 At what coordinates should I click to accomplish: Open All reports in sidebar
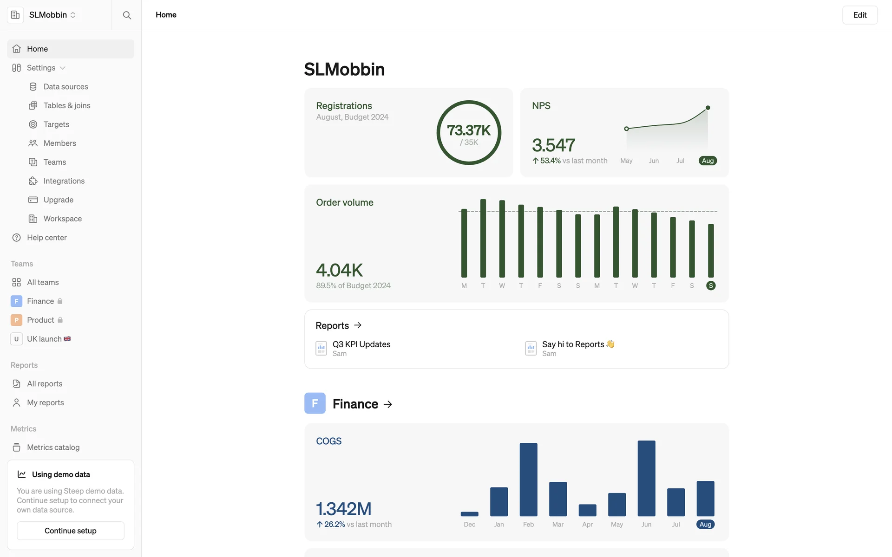coord(45,384)
